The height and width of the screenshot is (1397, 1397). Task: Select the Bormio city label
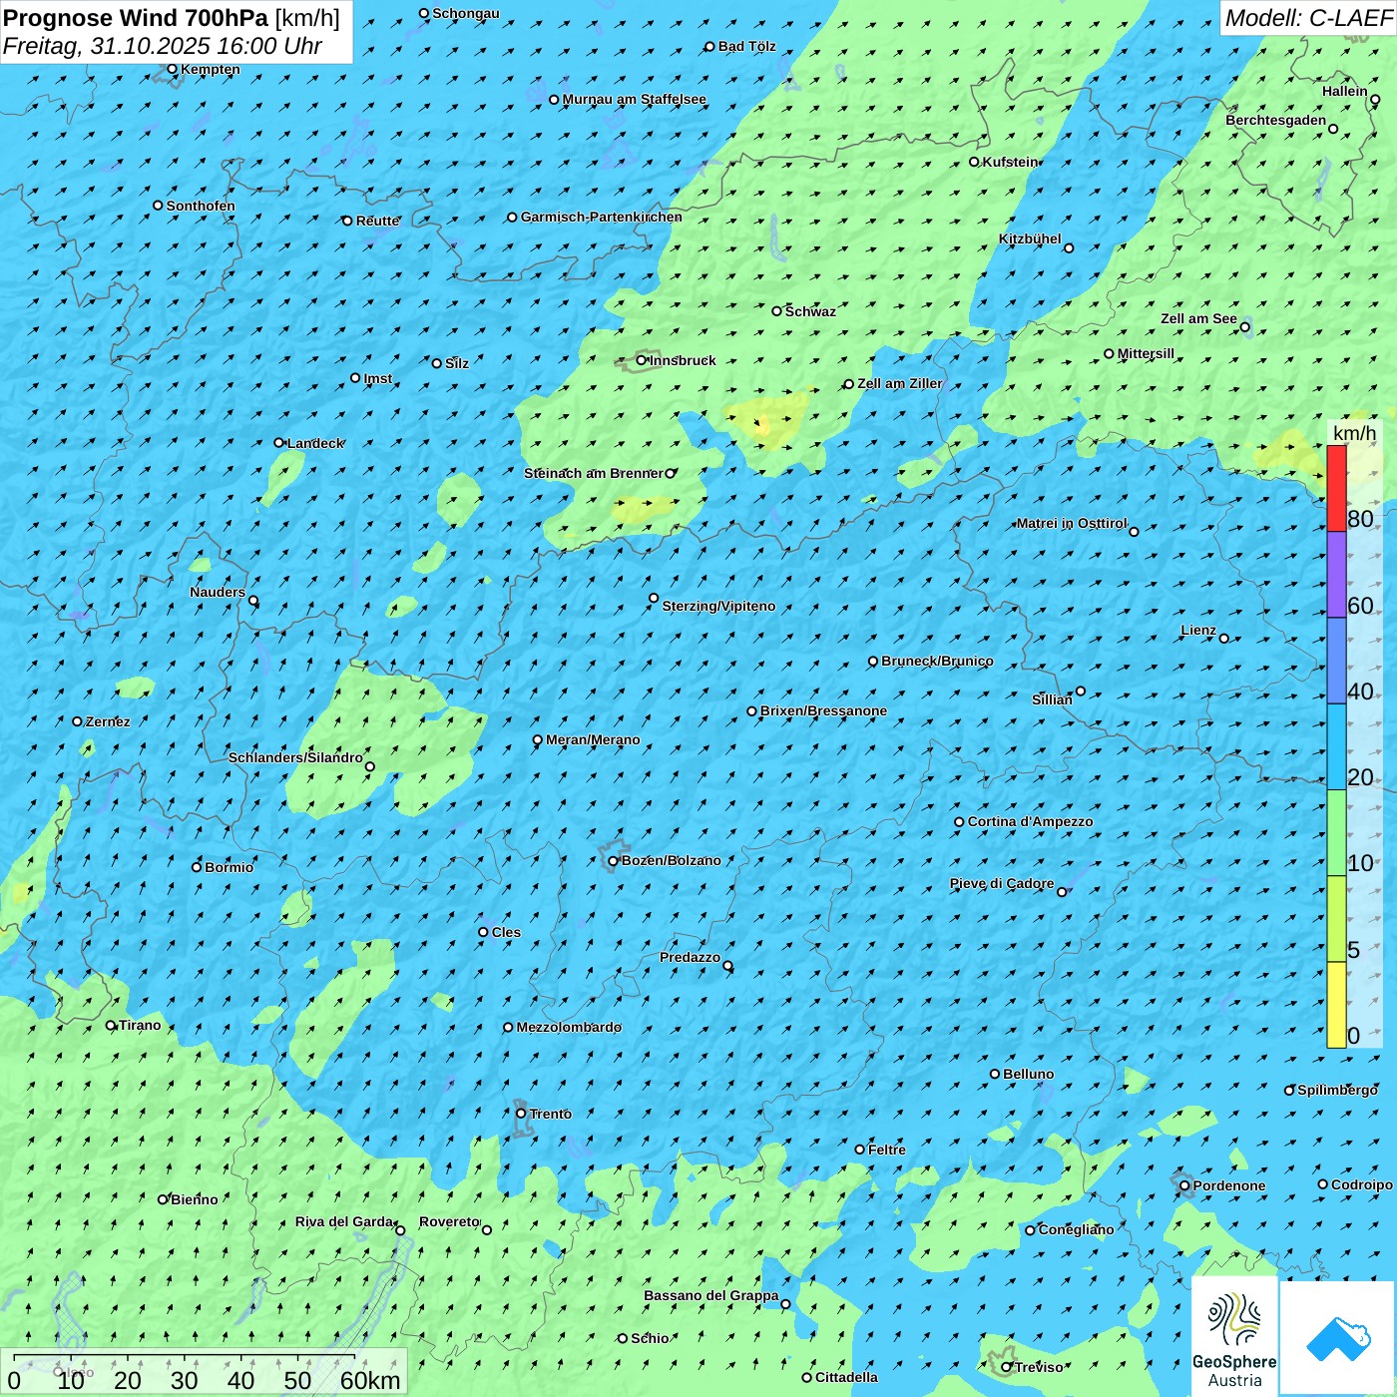click(229, 867)
